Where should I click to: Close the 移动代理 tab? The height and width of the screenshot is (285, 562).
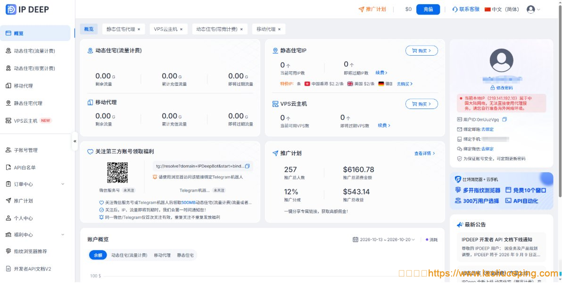coord(279,29)
